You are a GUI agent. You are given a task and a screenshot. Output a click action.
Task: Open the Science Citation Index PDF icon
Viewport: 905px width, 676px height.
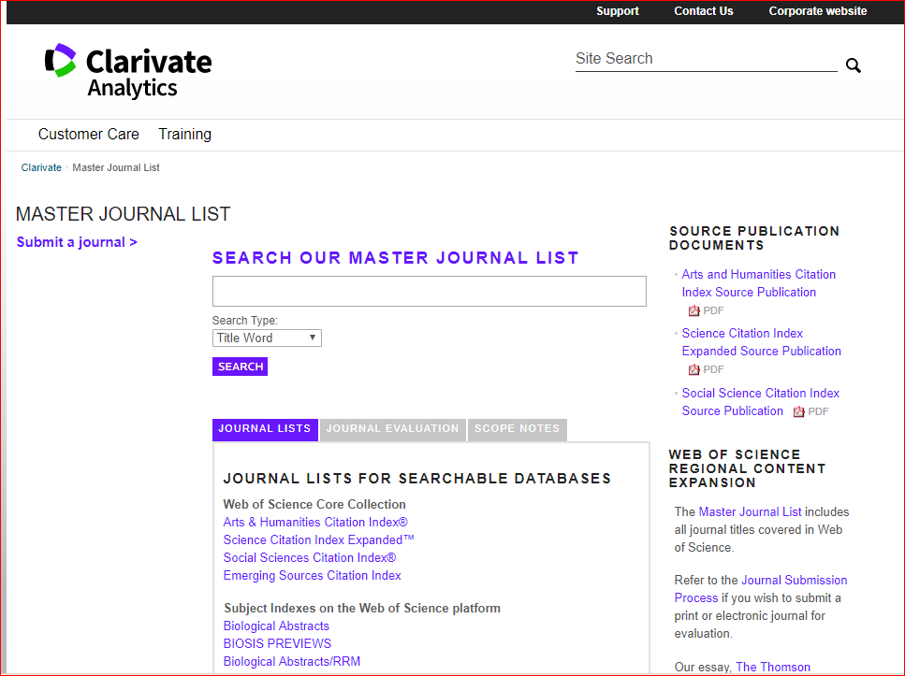(693, 369)
